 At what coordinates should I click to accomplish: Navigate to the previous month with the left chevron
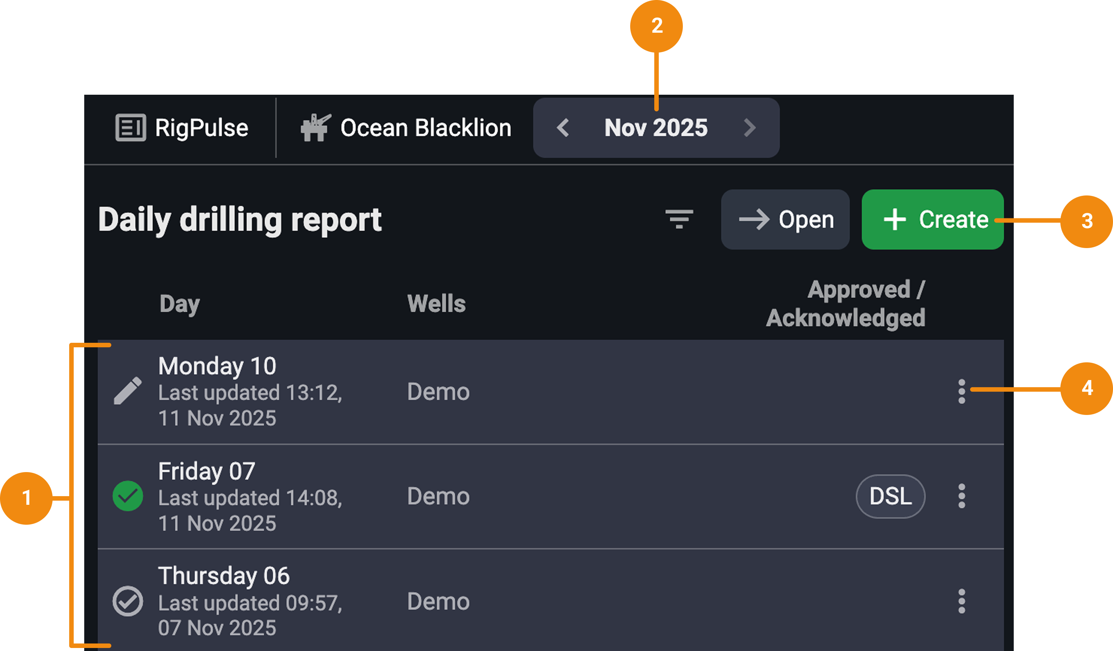[563, 127]
